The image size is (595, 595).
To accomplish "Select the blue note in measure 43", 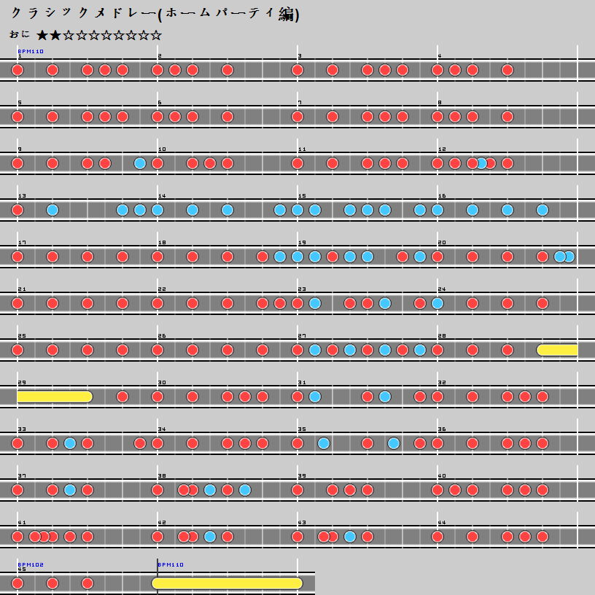I will [350, 537].
